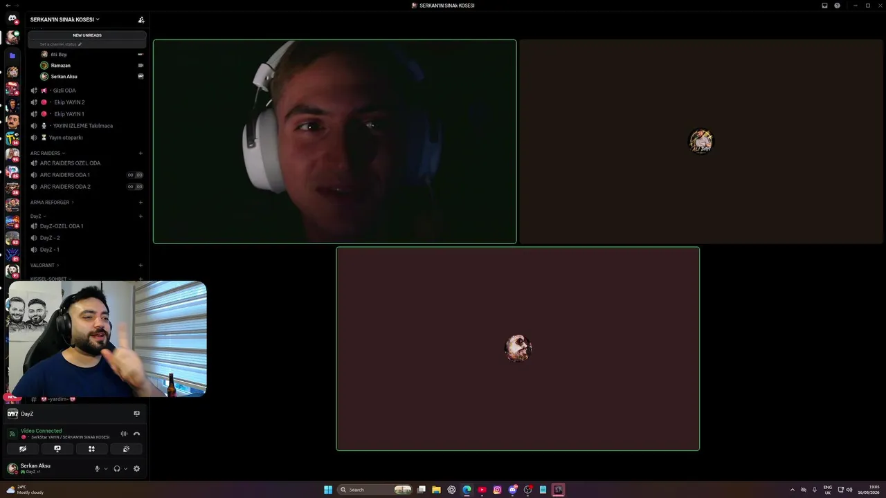Screen dimensions: 886x498
Task: Select user Serkan Aksu in voice list
Action: coord(64,77)
